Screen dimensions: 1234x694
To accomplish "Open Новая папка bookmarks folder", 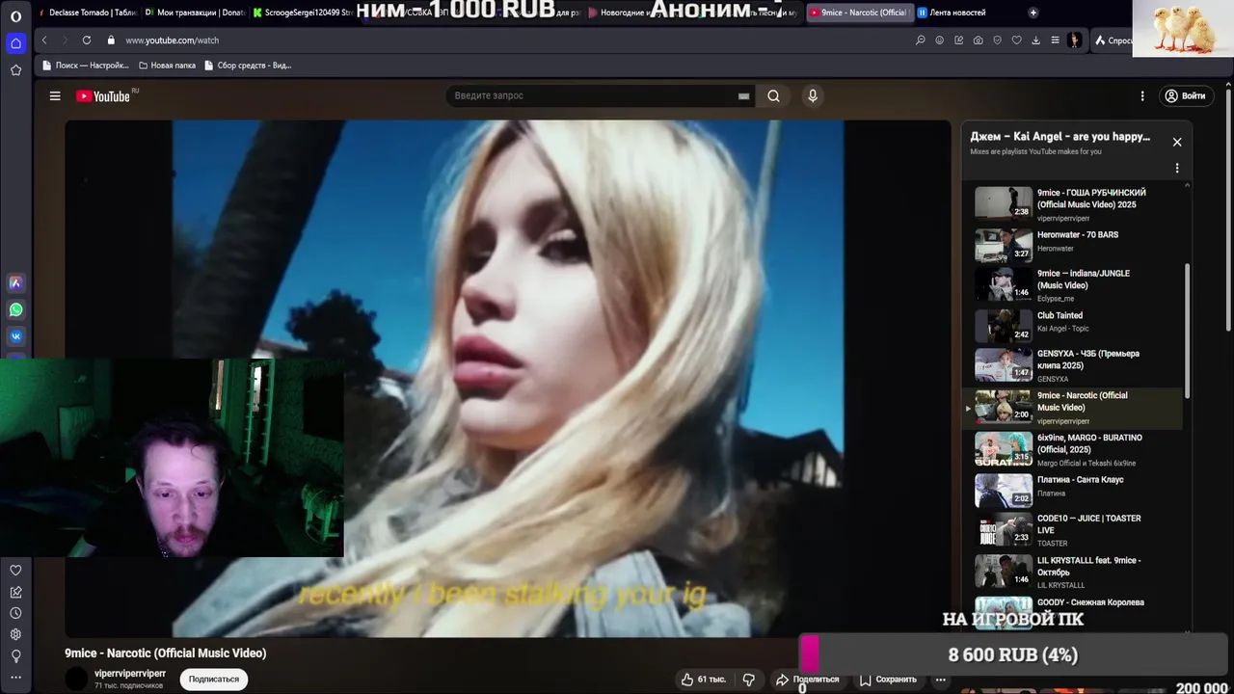I will point(167,66).
